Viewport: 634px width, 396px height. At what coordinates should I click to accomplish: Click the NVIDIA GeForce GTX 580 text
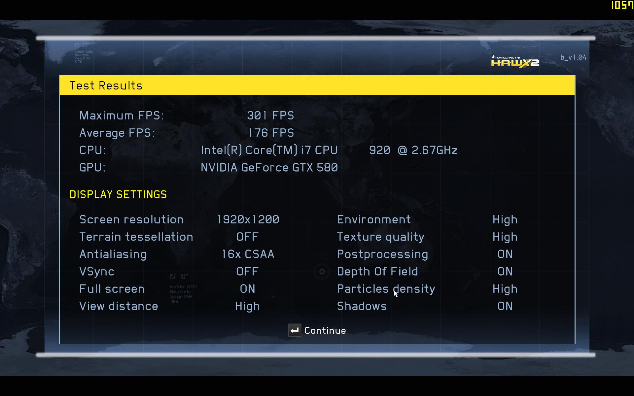(x=269, y=167)
